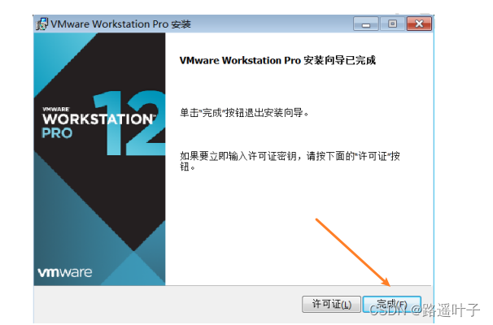Click the installer icon in the title bar
Image resolution: width=493 pixels, height=325 pixels.
click(41, 24)
